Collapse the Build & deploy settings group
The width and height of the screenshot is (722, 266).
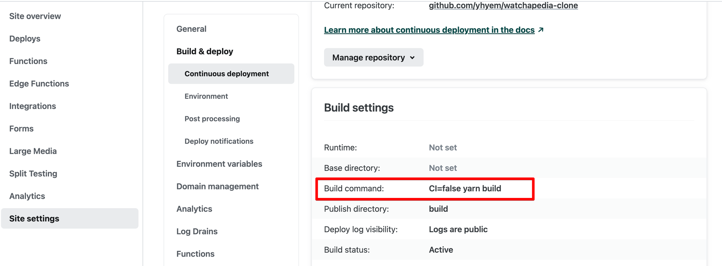[205, 51]
